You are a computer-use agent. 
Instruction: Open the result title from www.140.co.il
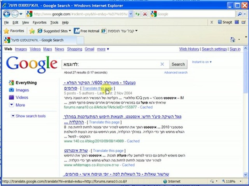[122, 117]
